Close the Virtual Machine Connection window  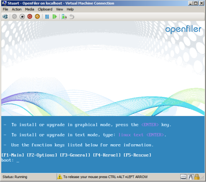coord(202,3)
